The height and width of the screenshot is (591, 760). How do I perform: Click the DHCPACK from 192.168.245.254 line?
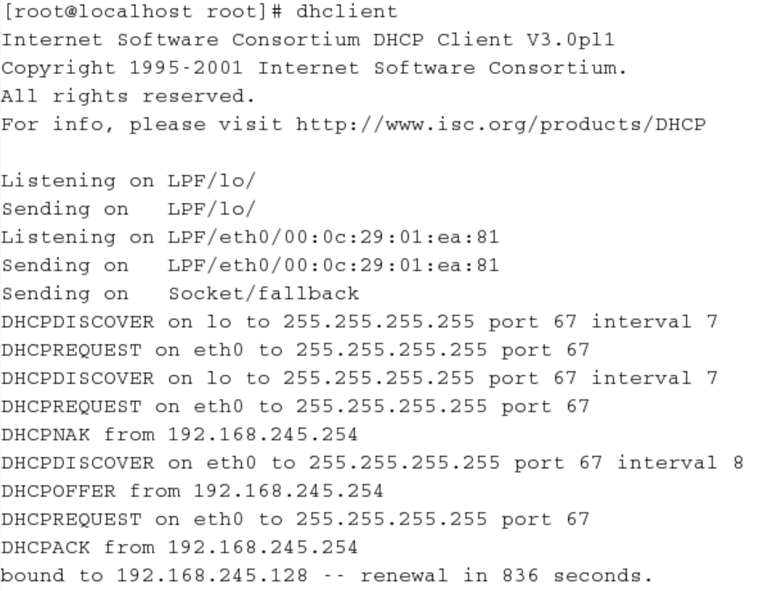(x=179, y=548)
